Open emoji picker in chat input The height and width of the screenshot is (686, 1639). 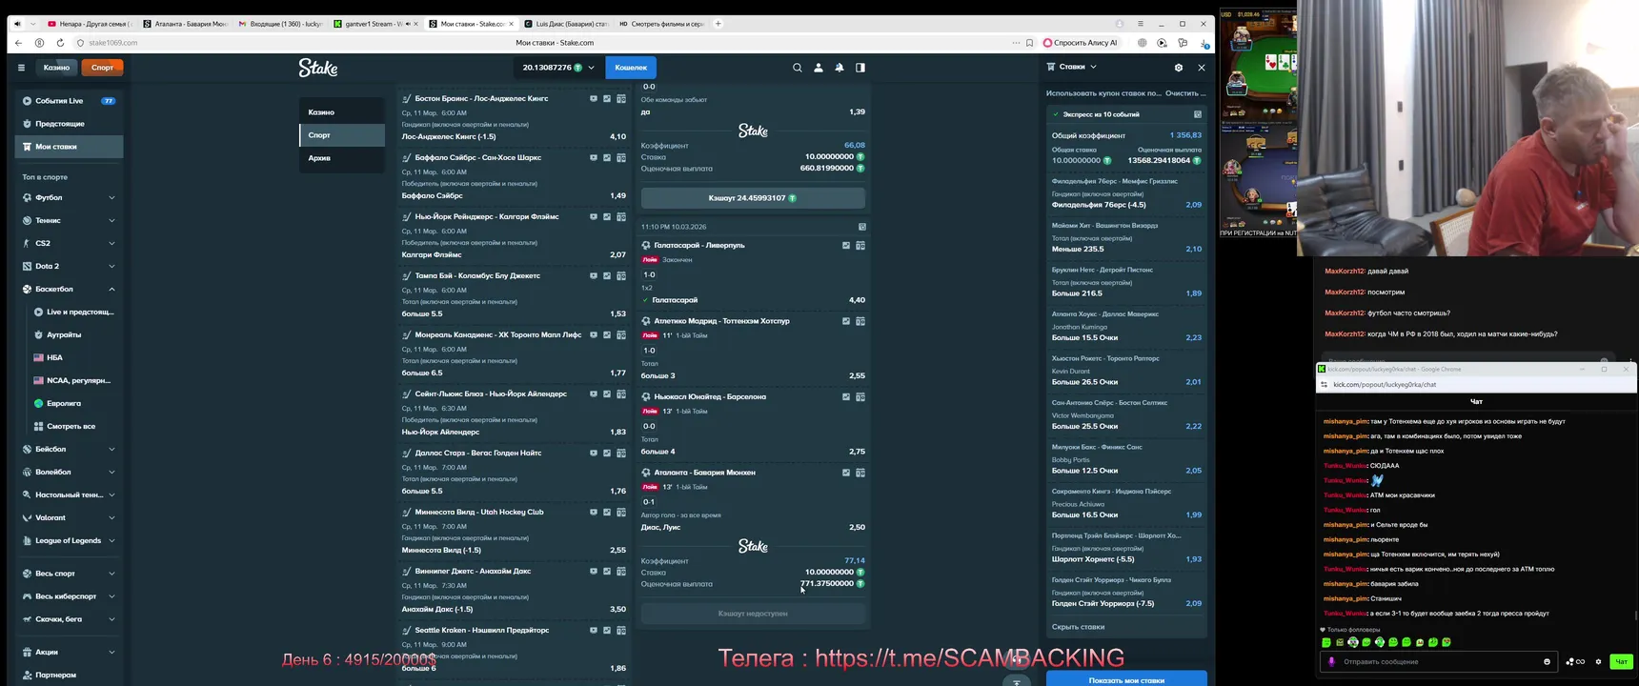click(1547, 661)
